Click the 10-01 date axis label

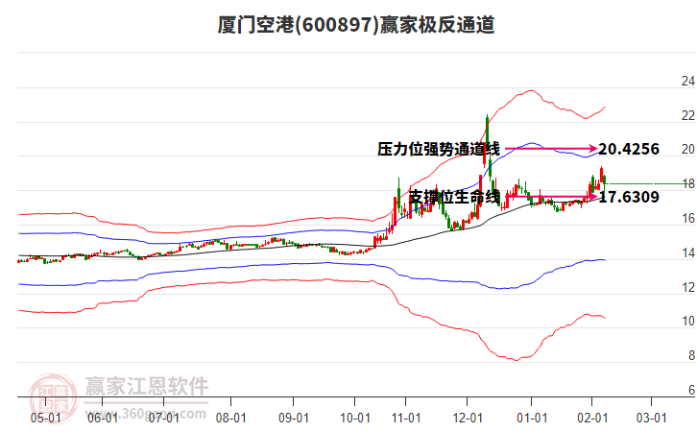click(x=354, y=418)
